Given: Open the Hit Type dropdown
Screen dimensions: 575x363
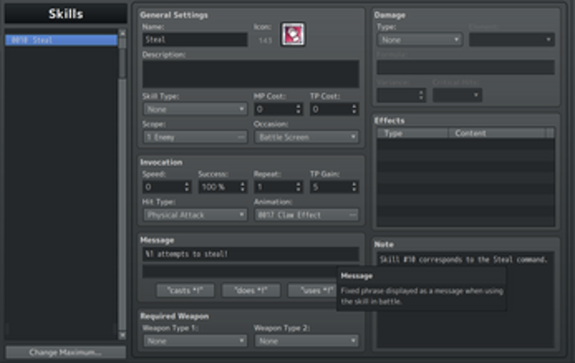Looking at the screenshot, I should tap(195, 215).
